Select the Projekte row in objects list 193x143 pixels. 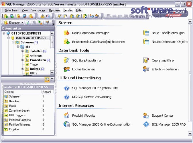29,129
